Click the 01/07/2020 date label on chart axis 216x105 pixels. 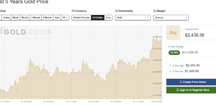[x=26, y=101]
